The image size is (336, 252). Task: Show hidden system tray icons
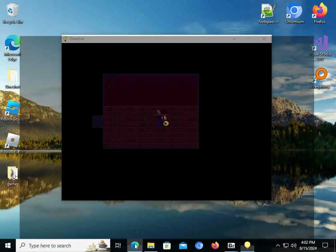pyautogui.click(x=278, y=245)
